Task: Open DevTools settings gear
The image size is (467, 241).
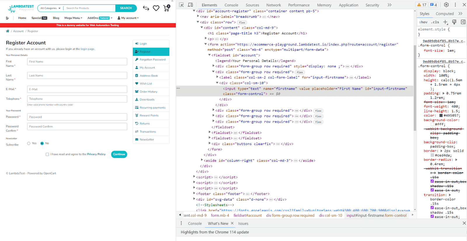Action: click(446, 5)
